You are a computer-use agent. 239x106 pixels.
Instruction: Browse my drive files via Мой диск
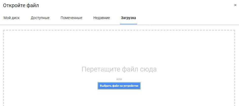11,18
